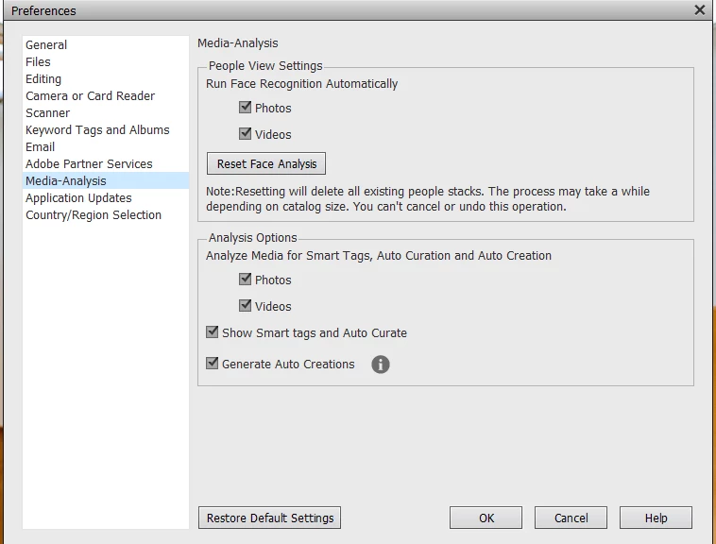Click the Media-Analysis heading in the right pane

point(237,42)
